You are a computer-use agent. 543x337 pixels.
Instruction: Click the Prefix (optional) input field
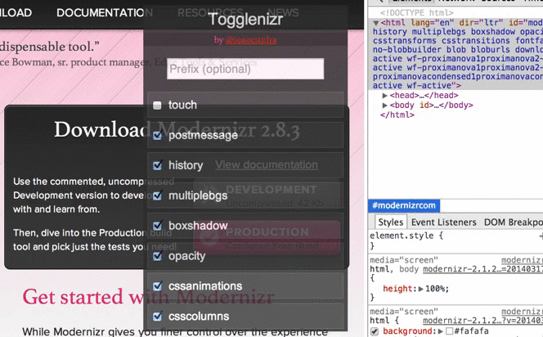click(245, 69)
